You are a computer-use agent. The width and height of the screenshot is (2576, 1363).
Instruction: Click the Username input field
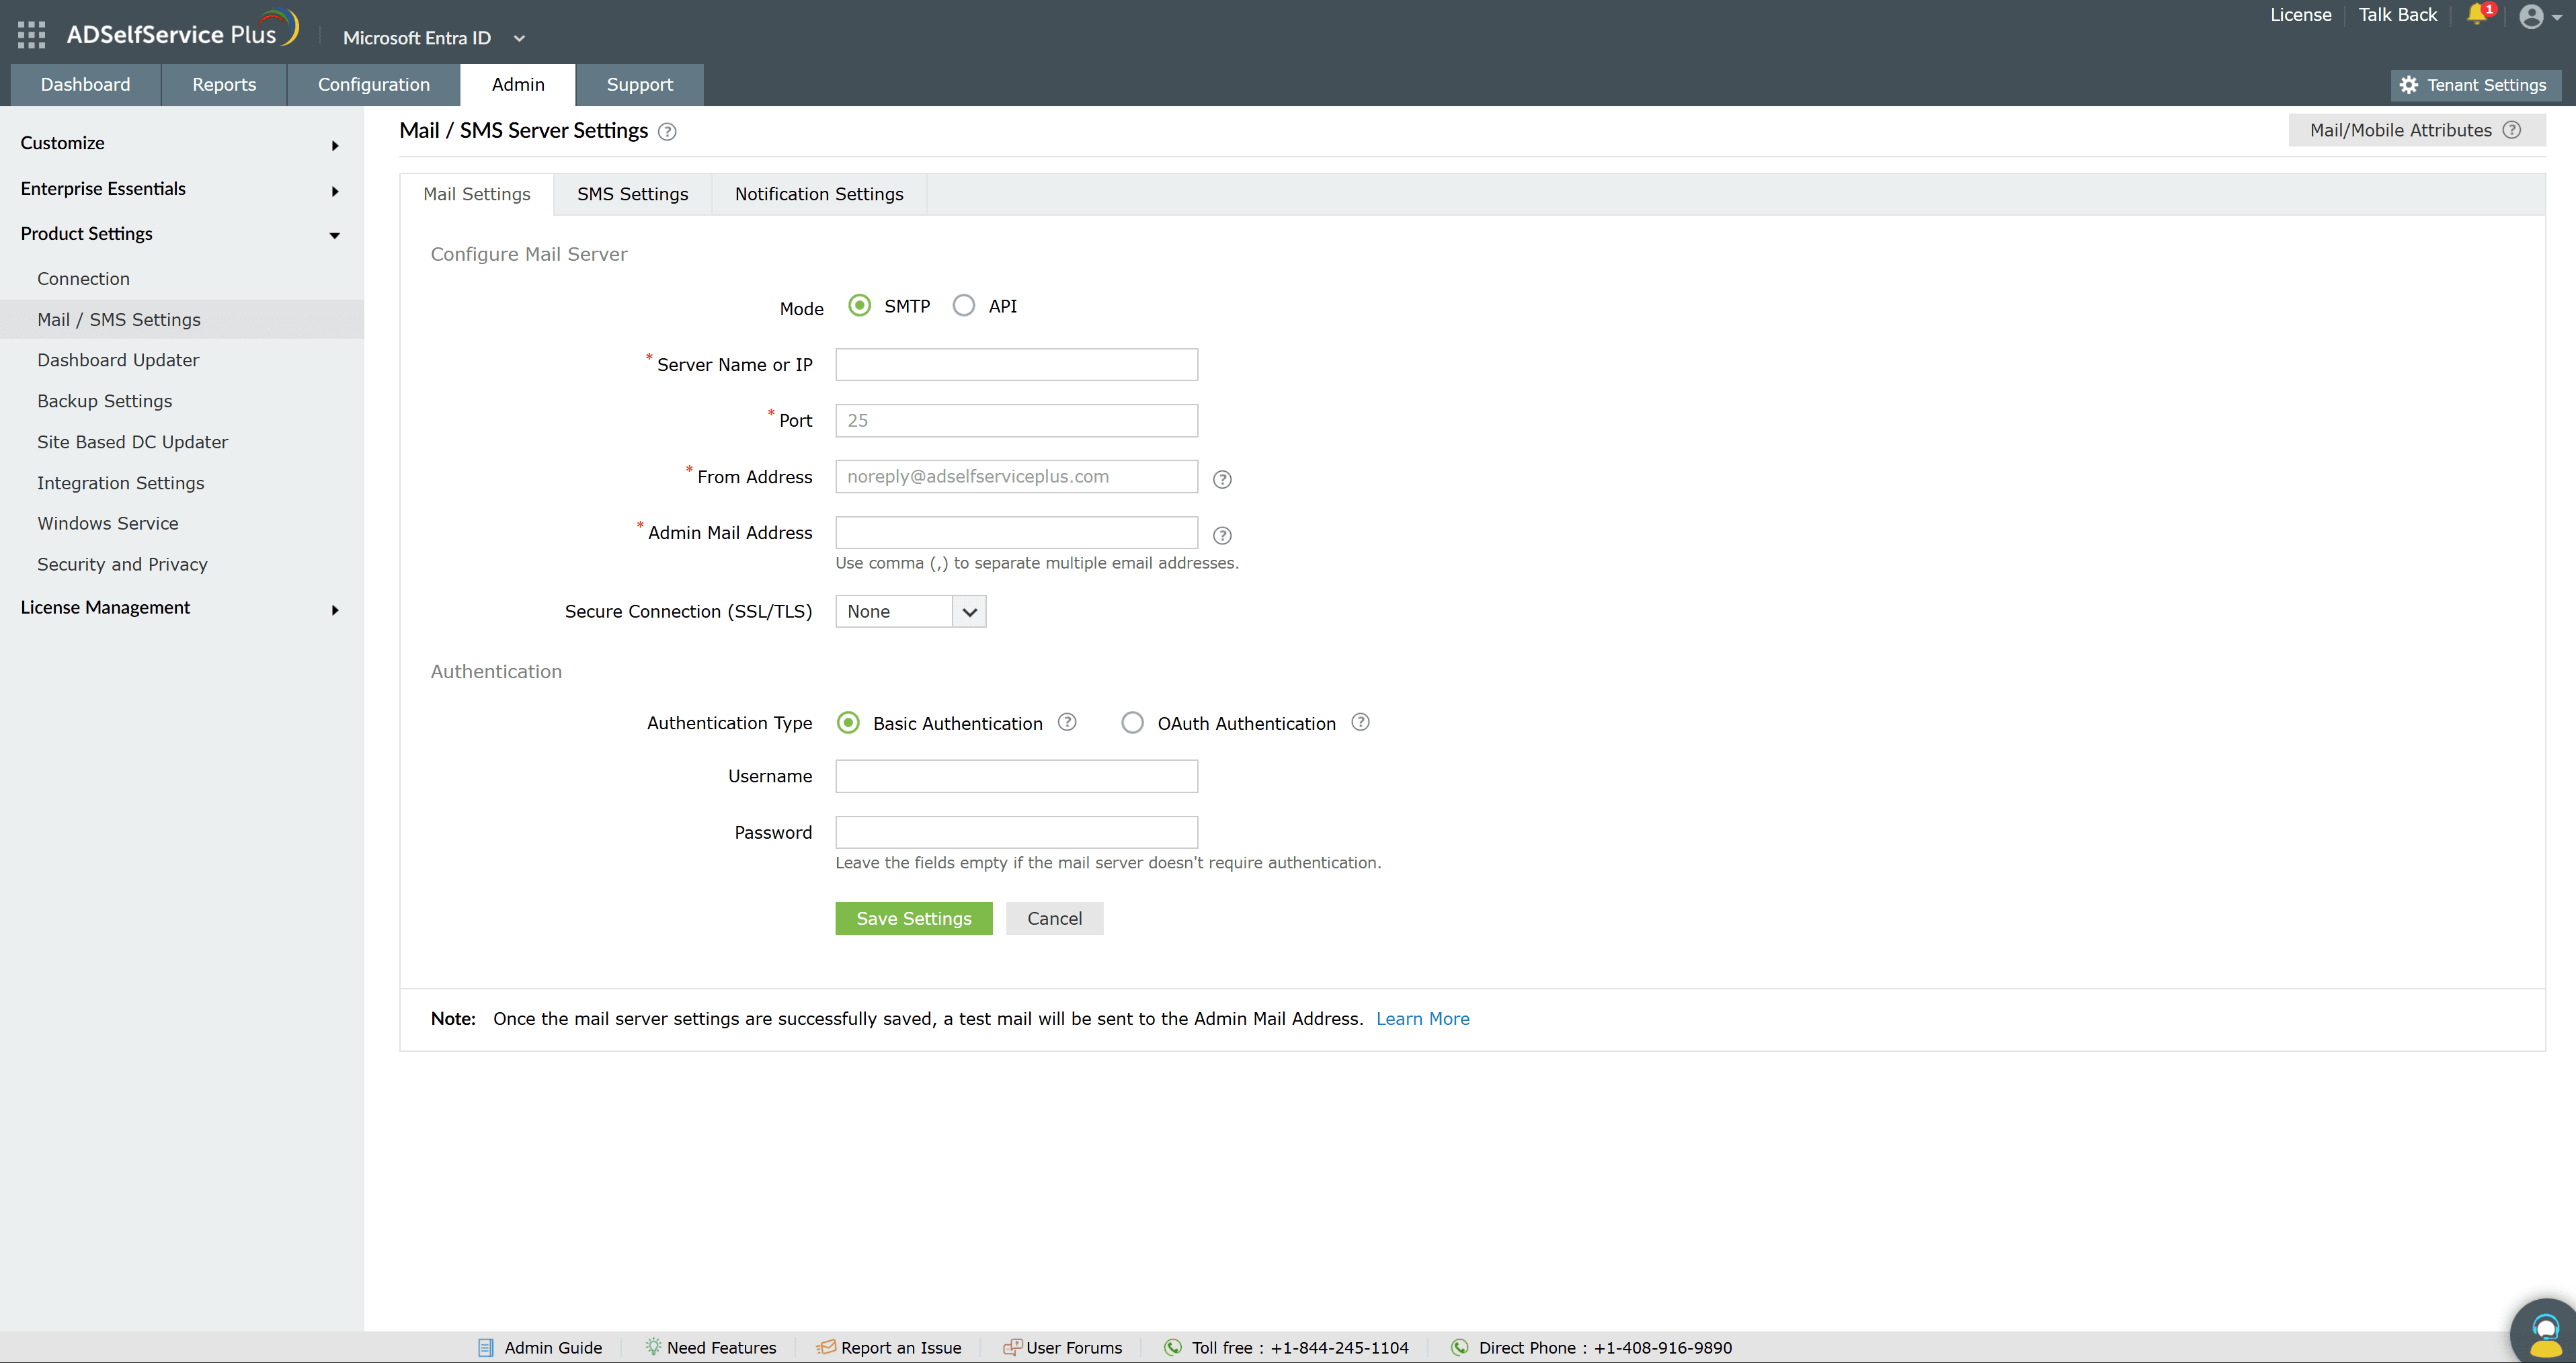click(1017, 776)
